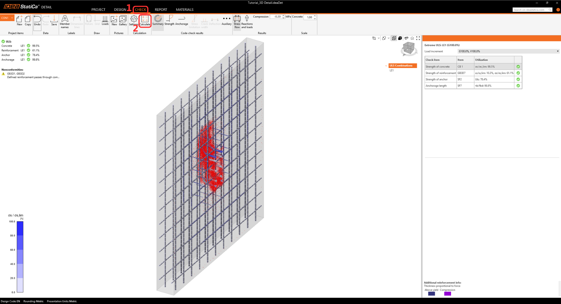Toggle the Summary results view
The image size is (561, 304).
(x=158, y=21)
